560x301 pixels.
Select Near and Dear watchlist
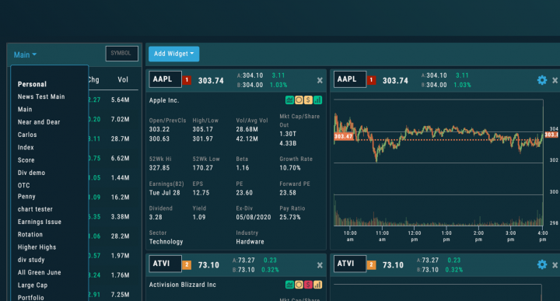tap(39, 122)
